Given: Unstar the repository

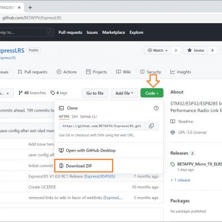Looking at the screenshot, I should click(x=196, y=51).
